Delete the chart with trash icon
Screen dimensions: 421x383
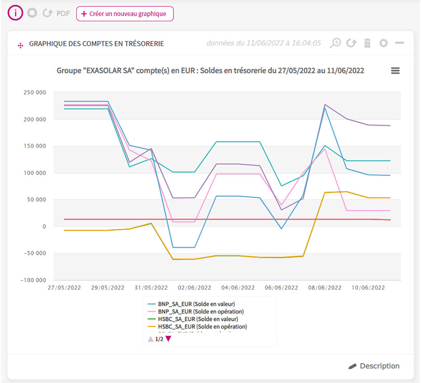[x=368, y=43]
